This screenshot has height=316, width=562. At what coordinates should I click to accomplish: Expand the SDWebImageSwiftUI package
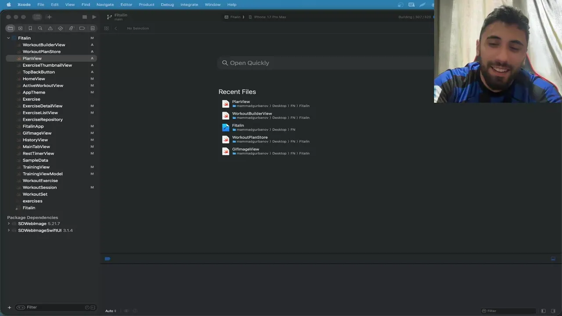tap(8, 230)
